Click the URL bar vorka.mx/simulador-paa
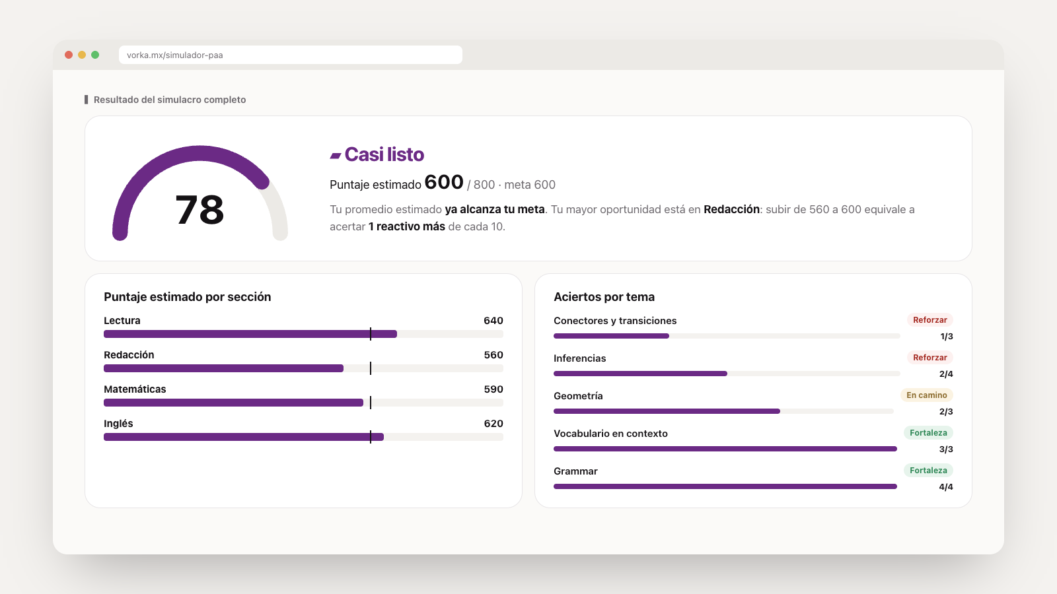Viewport: 1057px width, 594px height. coord(291,55)
